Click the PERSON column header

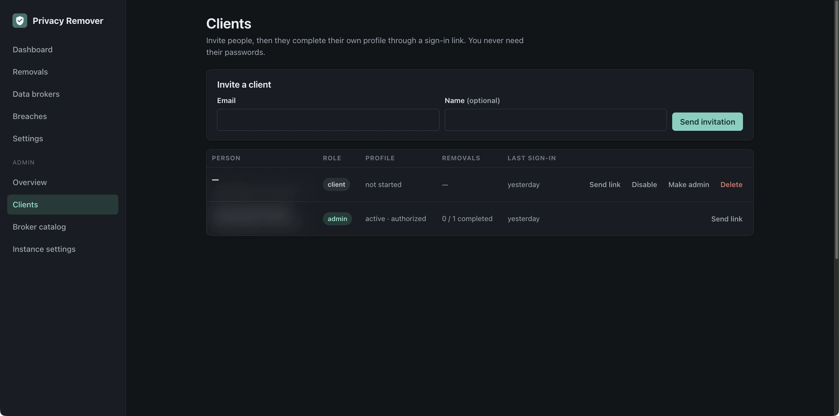pyautogui.click(x=226, y=158)
